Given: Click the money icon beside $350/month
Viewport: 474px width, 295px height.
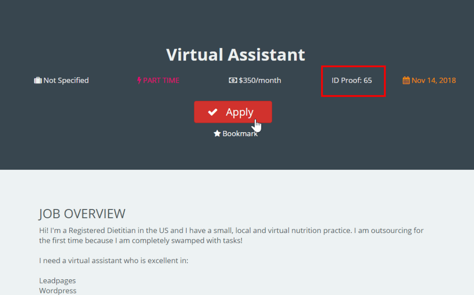Looking at the screenshot, I should point(233,80).
